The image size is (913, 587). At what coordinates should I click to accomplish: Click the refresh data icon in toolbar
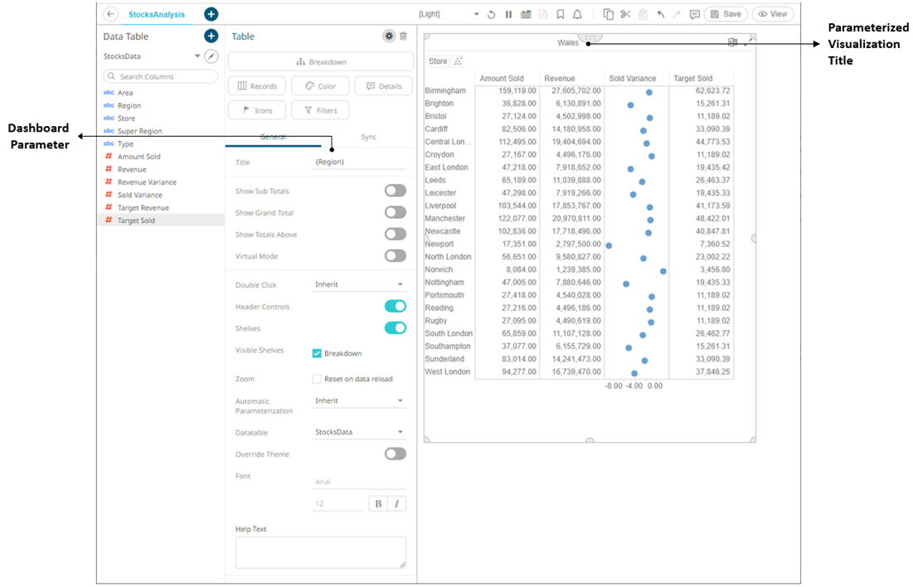492,14
